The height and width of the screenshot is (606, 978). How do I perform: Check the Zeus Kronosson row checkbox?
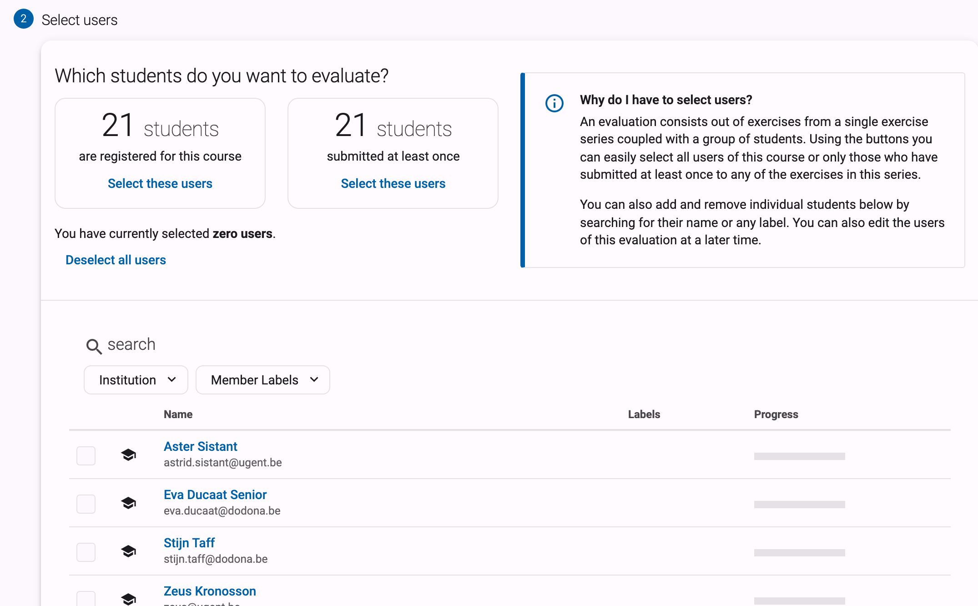click(x=86, y=599)
